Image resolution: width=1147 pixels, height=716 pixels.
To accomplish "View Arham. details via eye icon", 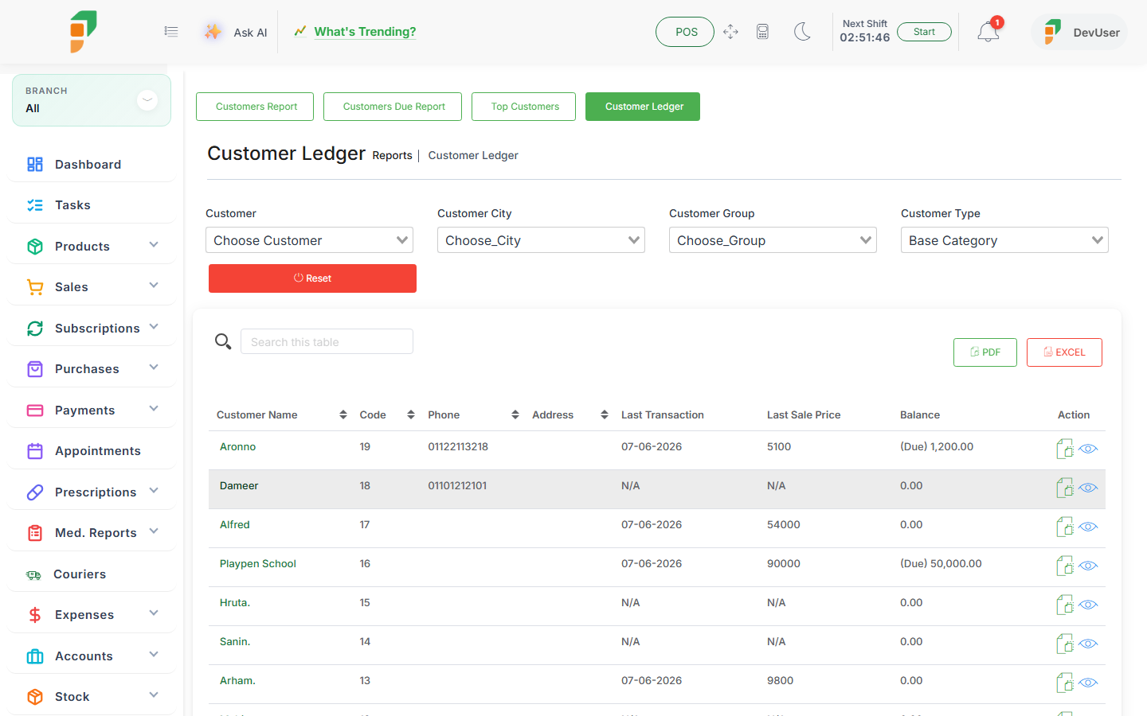I will point(1088,683).
